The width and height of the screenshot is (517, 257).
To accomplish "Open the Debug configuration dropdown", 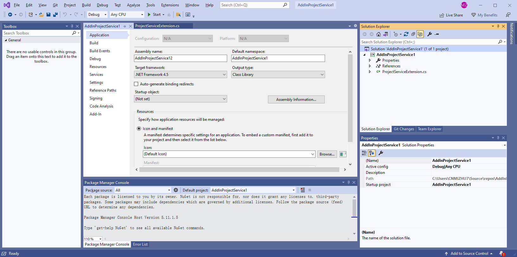I will tap(98, 15).
